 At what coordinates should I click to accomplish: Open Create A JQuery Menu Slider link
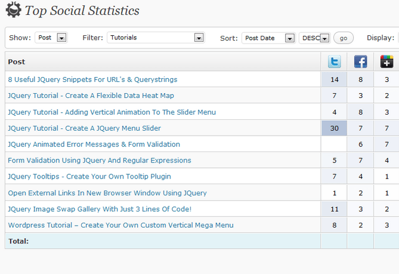tap(84, 128)
